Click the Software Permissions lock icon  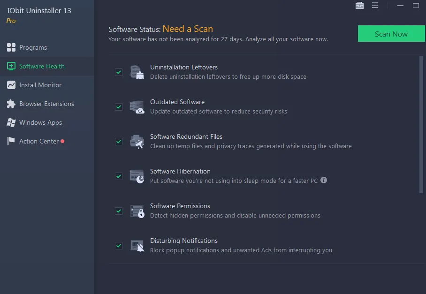pyautogui.click(x=137, y=211)
